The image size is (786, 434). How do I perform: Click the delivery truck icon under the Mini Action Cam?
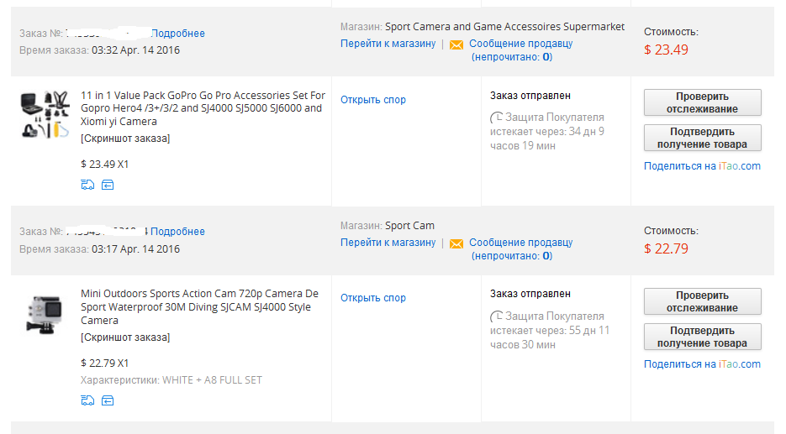(87, 400)
